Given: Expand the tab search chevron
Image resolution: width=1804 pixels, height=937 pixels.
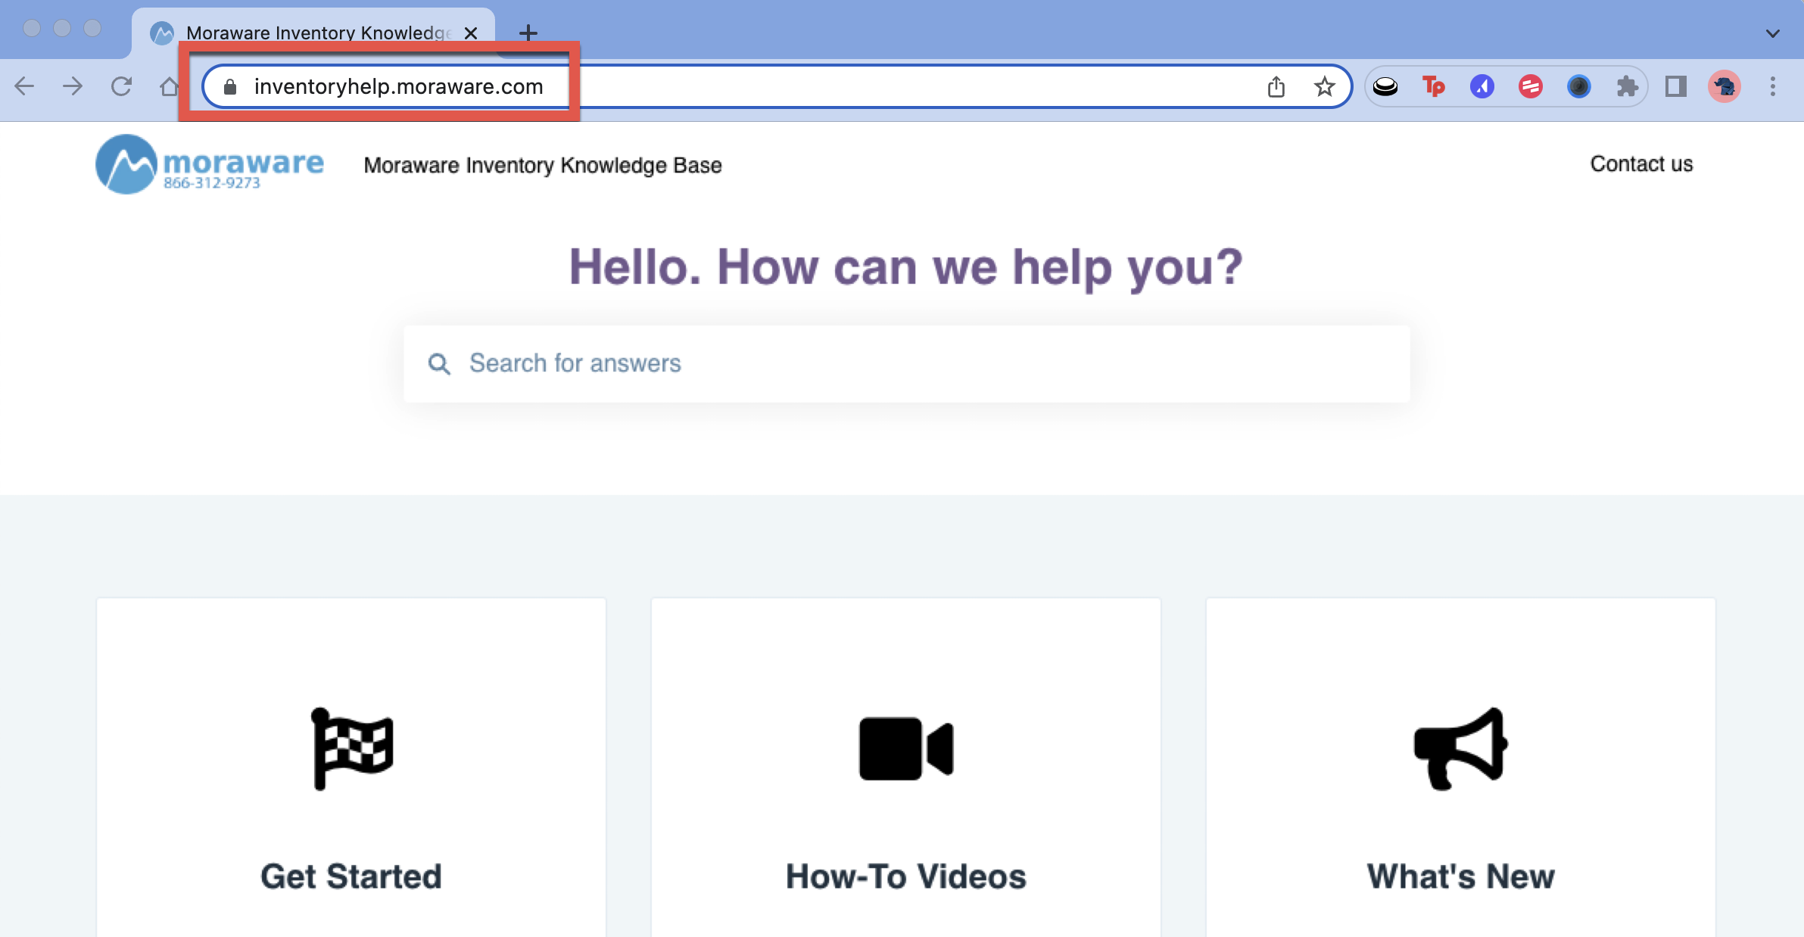Looking at the screenshot, I should (1772, 33).
